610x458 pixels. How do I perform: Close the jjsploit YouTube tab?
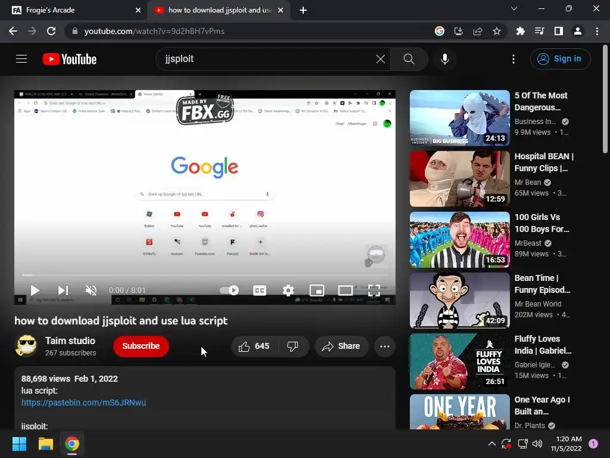281,10
